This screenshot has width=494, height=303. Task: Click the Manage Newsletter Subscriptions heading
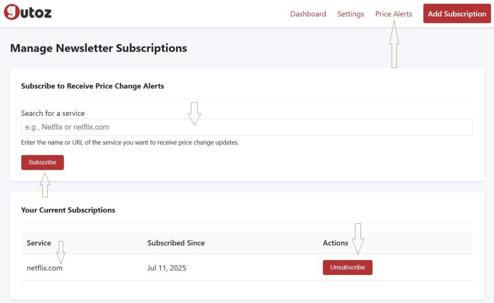click(98, 48)
